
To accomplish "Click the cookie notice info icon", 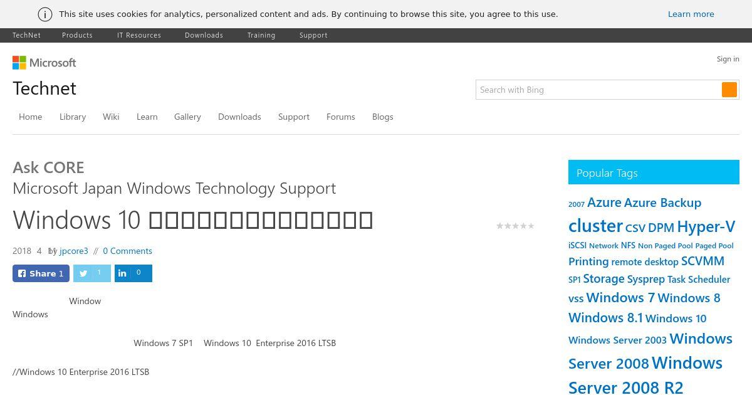I will [45, 14].
